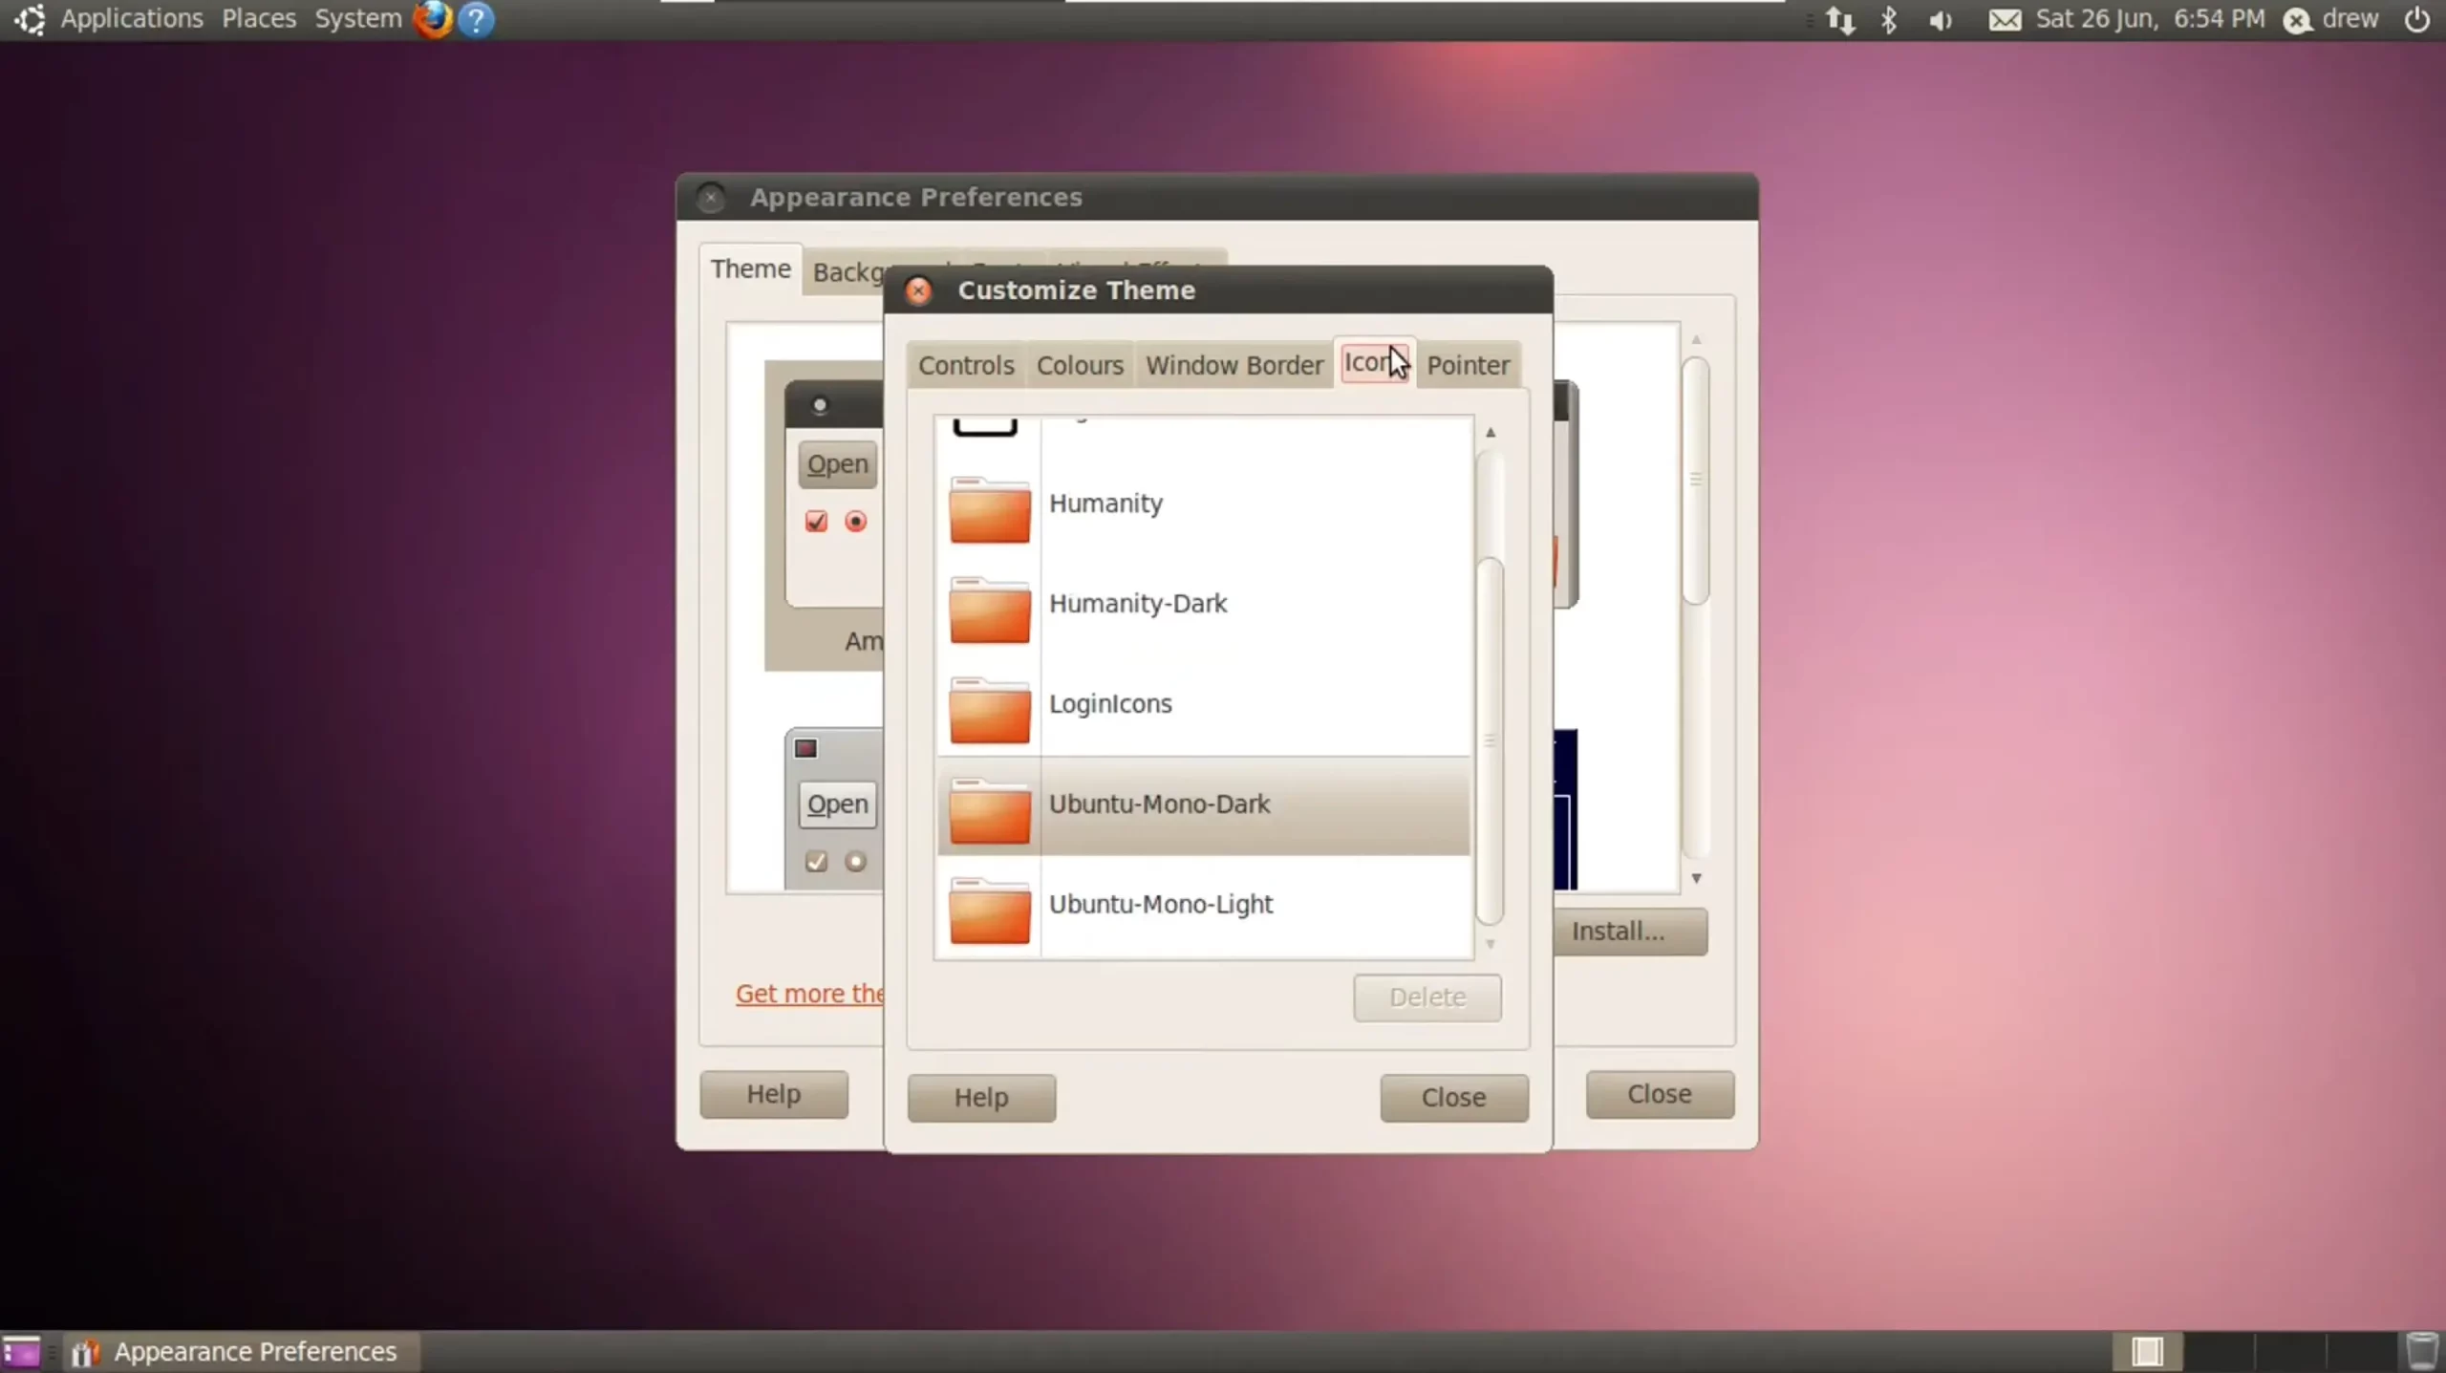This screenshot has width=2446, height=1373.
Task: Click the Show Desktop icon bottom-left
Action: (x=21, y=1351)
